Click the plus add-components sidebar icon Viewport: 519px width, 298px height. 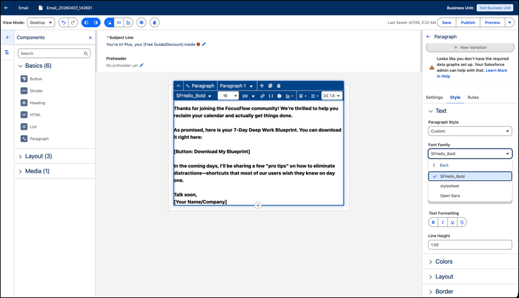click(7, 37)
